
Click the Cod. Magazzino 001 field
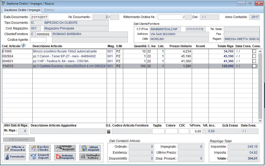pyautogui.click(x=36, y=28)
